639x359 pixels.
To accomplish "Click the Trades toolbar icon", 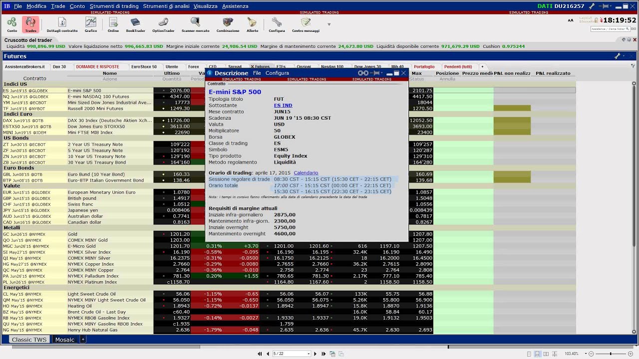I will tap(30, 24).
